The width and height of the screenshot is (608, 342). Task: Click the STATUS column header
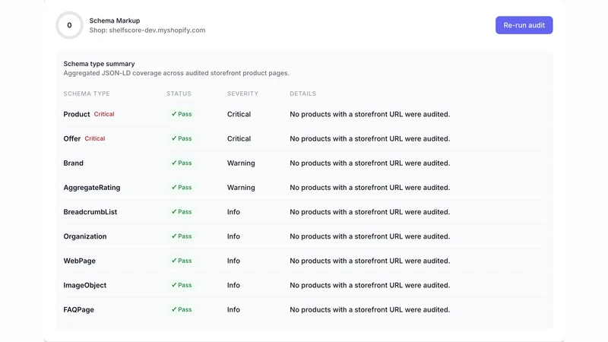point(179,93)
